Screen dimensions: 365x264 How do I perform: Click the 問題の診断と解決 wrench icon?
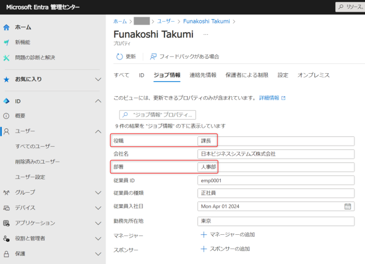click(x=7, y=58)
